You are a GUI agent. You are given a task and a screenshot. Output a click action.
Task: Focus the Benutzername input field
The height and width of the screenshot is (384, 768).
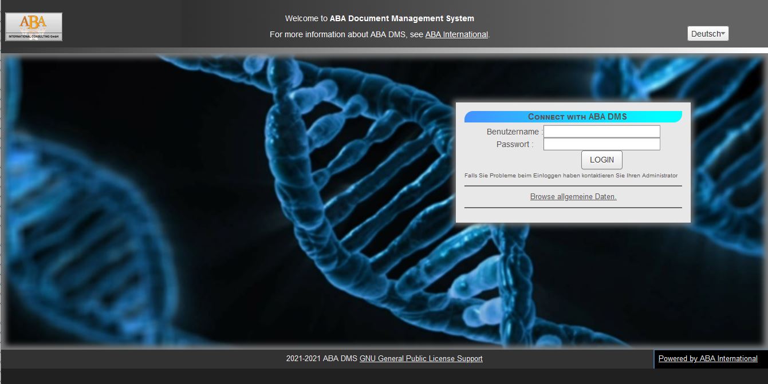point(602,132)
